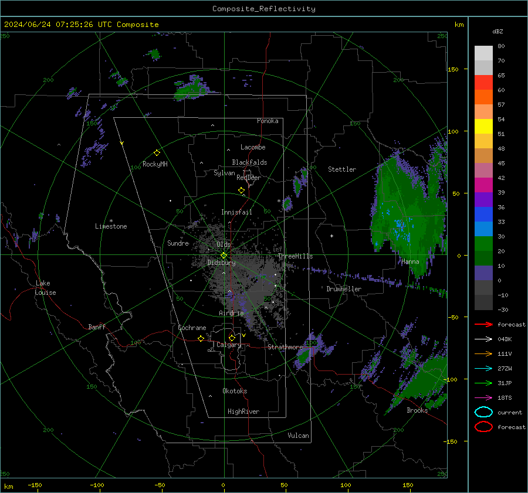Click the Drumheller label
The height and width of the screenshot is (493, 528).
point(344,289)
